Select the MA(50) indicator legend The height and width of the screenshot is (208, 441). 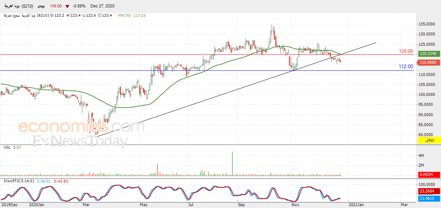pyautogui.click(x=125, y=15)
